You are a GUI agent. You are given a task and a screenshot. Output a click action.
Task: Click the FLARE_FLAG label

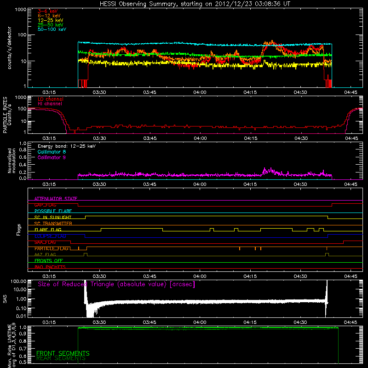[48, 230]
